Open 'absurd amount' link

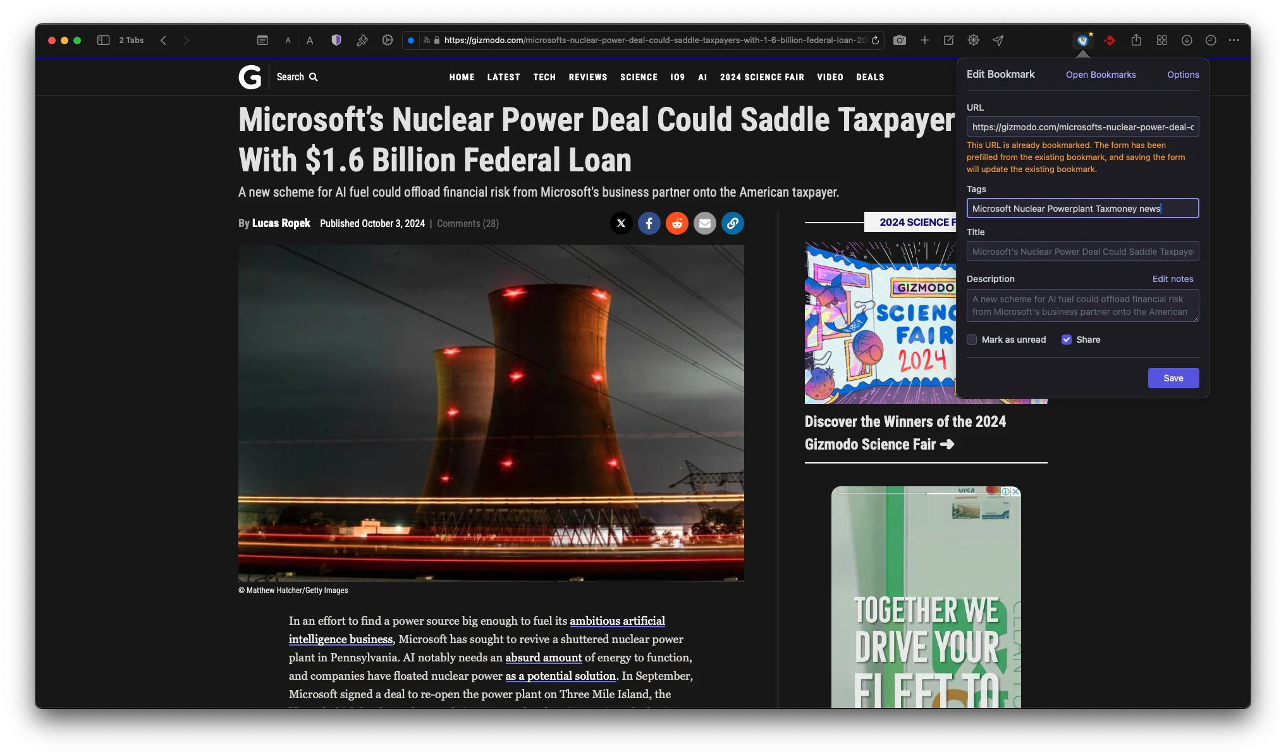coord(543,658)
